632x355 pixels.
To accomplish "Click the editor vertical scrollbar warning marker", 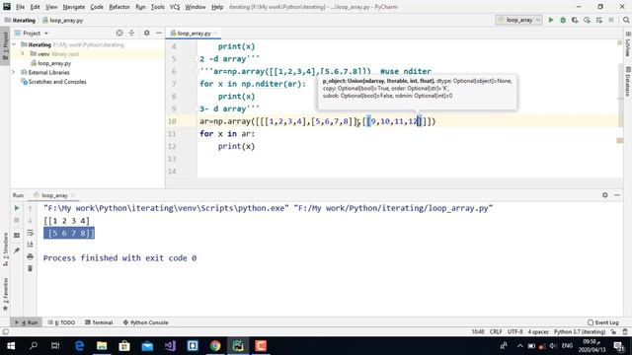I will click(620, 140).
